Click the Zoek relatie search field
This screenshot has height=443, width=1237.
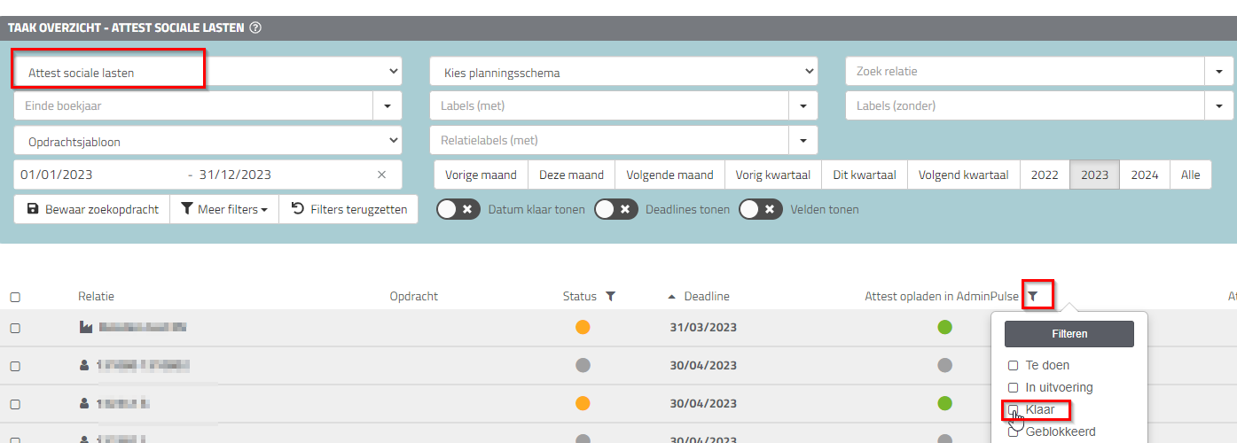(x=1024, y=73)
